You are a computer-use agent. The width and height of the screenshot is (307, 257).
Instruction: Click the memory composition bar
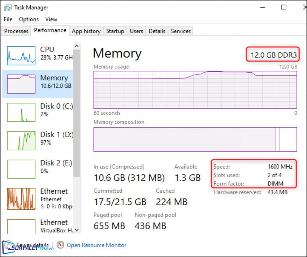click(195, 139)
